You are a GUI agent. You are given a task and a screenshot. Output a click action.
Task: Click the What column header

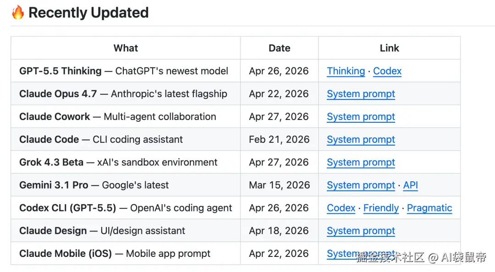pos(126,48)
